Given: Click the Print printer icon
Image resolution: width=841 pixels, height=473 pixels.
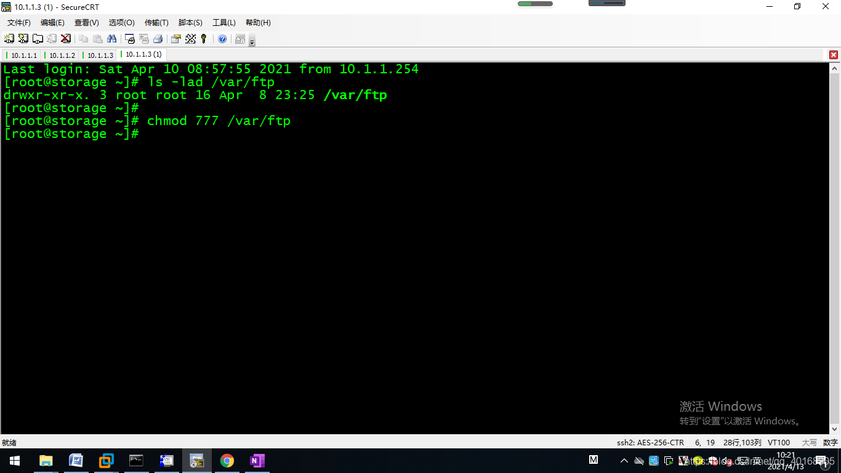Looking at the screenshot, I should (x=158, y=39).
